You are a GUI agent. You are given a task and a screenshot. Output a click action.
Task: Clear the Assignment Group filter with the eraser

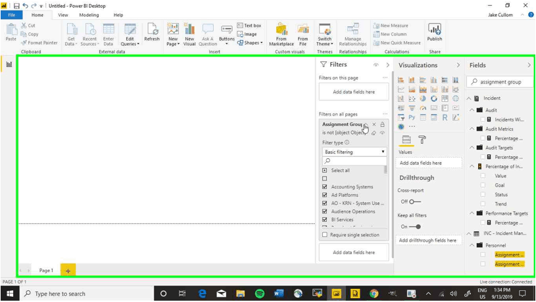point(374,133)
